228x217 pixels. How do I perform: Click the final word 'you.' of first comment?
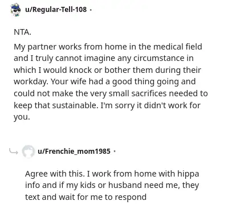pyautogui.click(x=22, y=117)
